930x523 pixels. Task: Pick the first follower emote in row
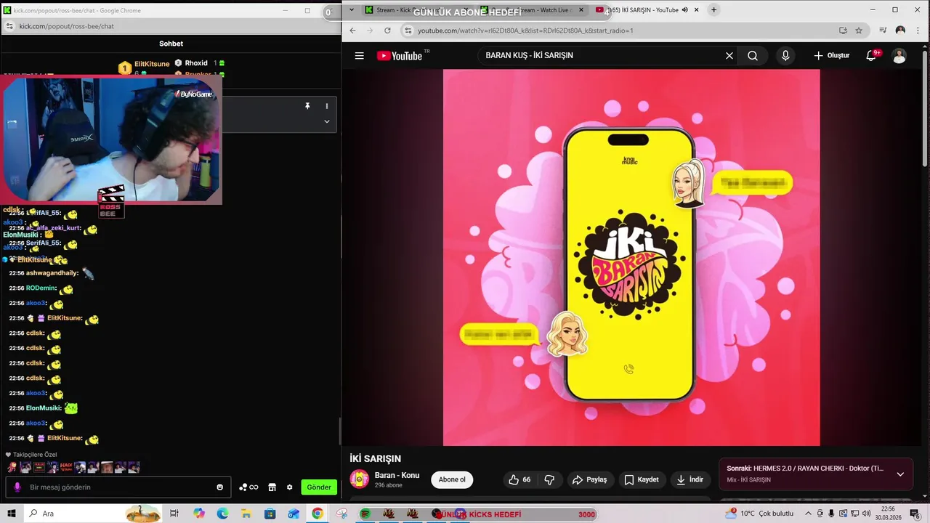(x=12, y=467)
